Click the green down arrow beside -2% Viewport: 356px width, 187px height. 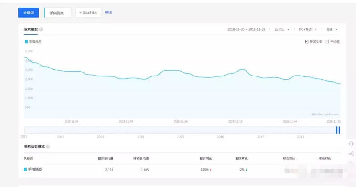point(247,170)
